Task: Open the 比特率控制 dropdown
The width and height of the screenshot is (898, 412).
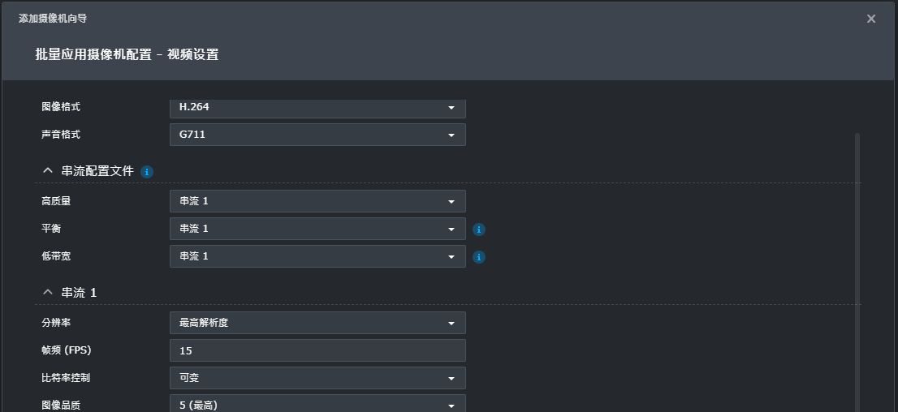Action: [x=317, y=378]
